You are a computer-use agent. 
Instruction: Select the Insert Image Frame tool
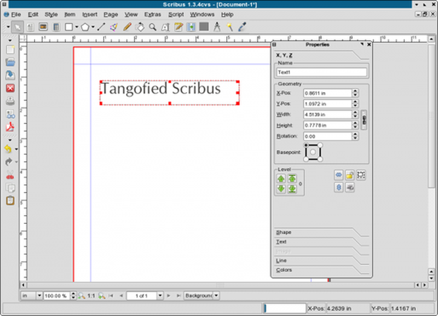coord(43,26)
